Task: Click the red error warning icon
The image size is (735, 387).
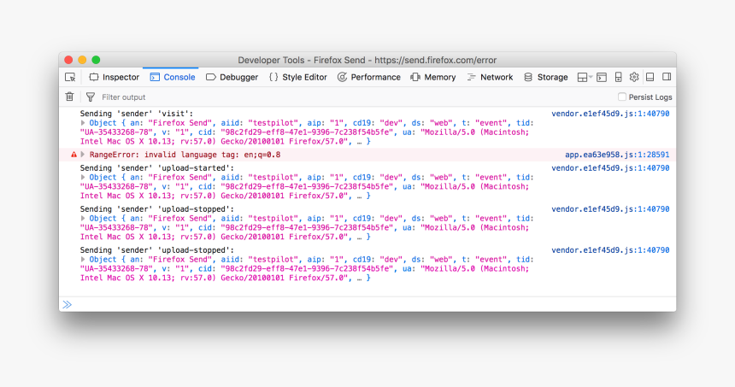Action: [x=73, y=155]
